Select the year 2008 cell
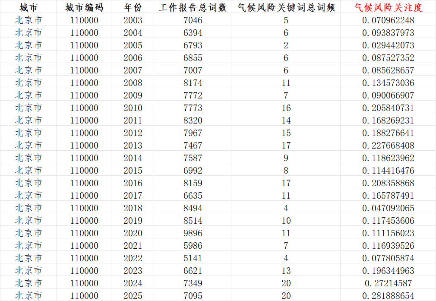Viewport: 436px width, 301px height. tap(133, 83)
